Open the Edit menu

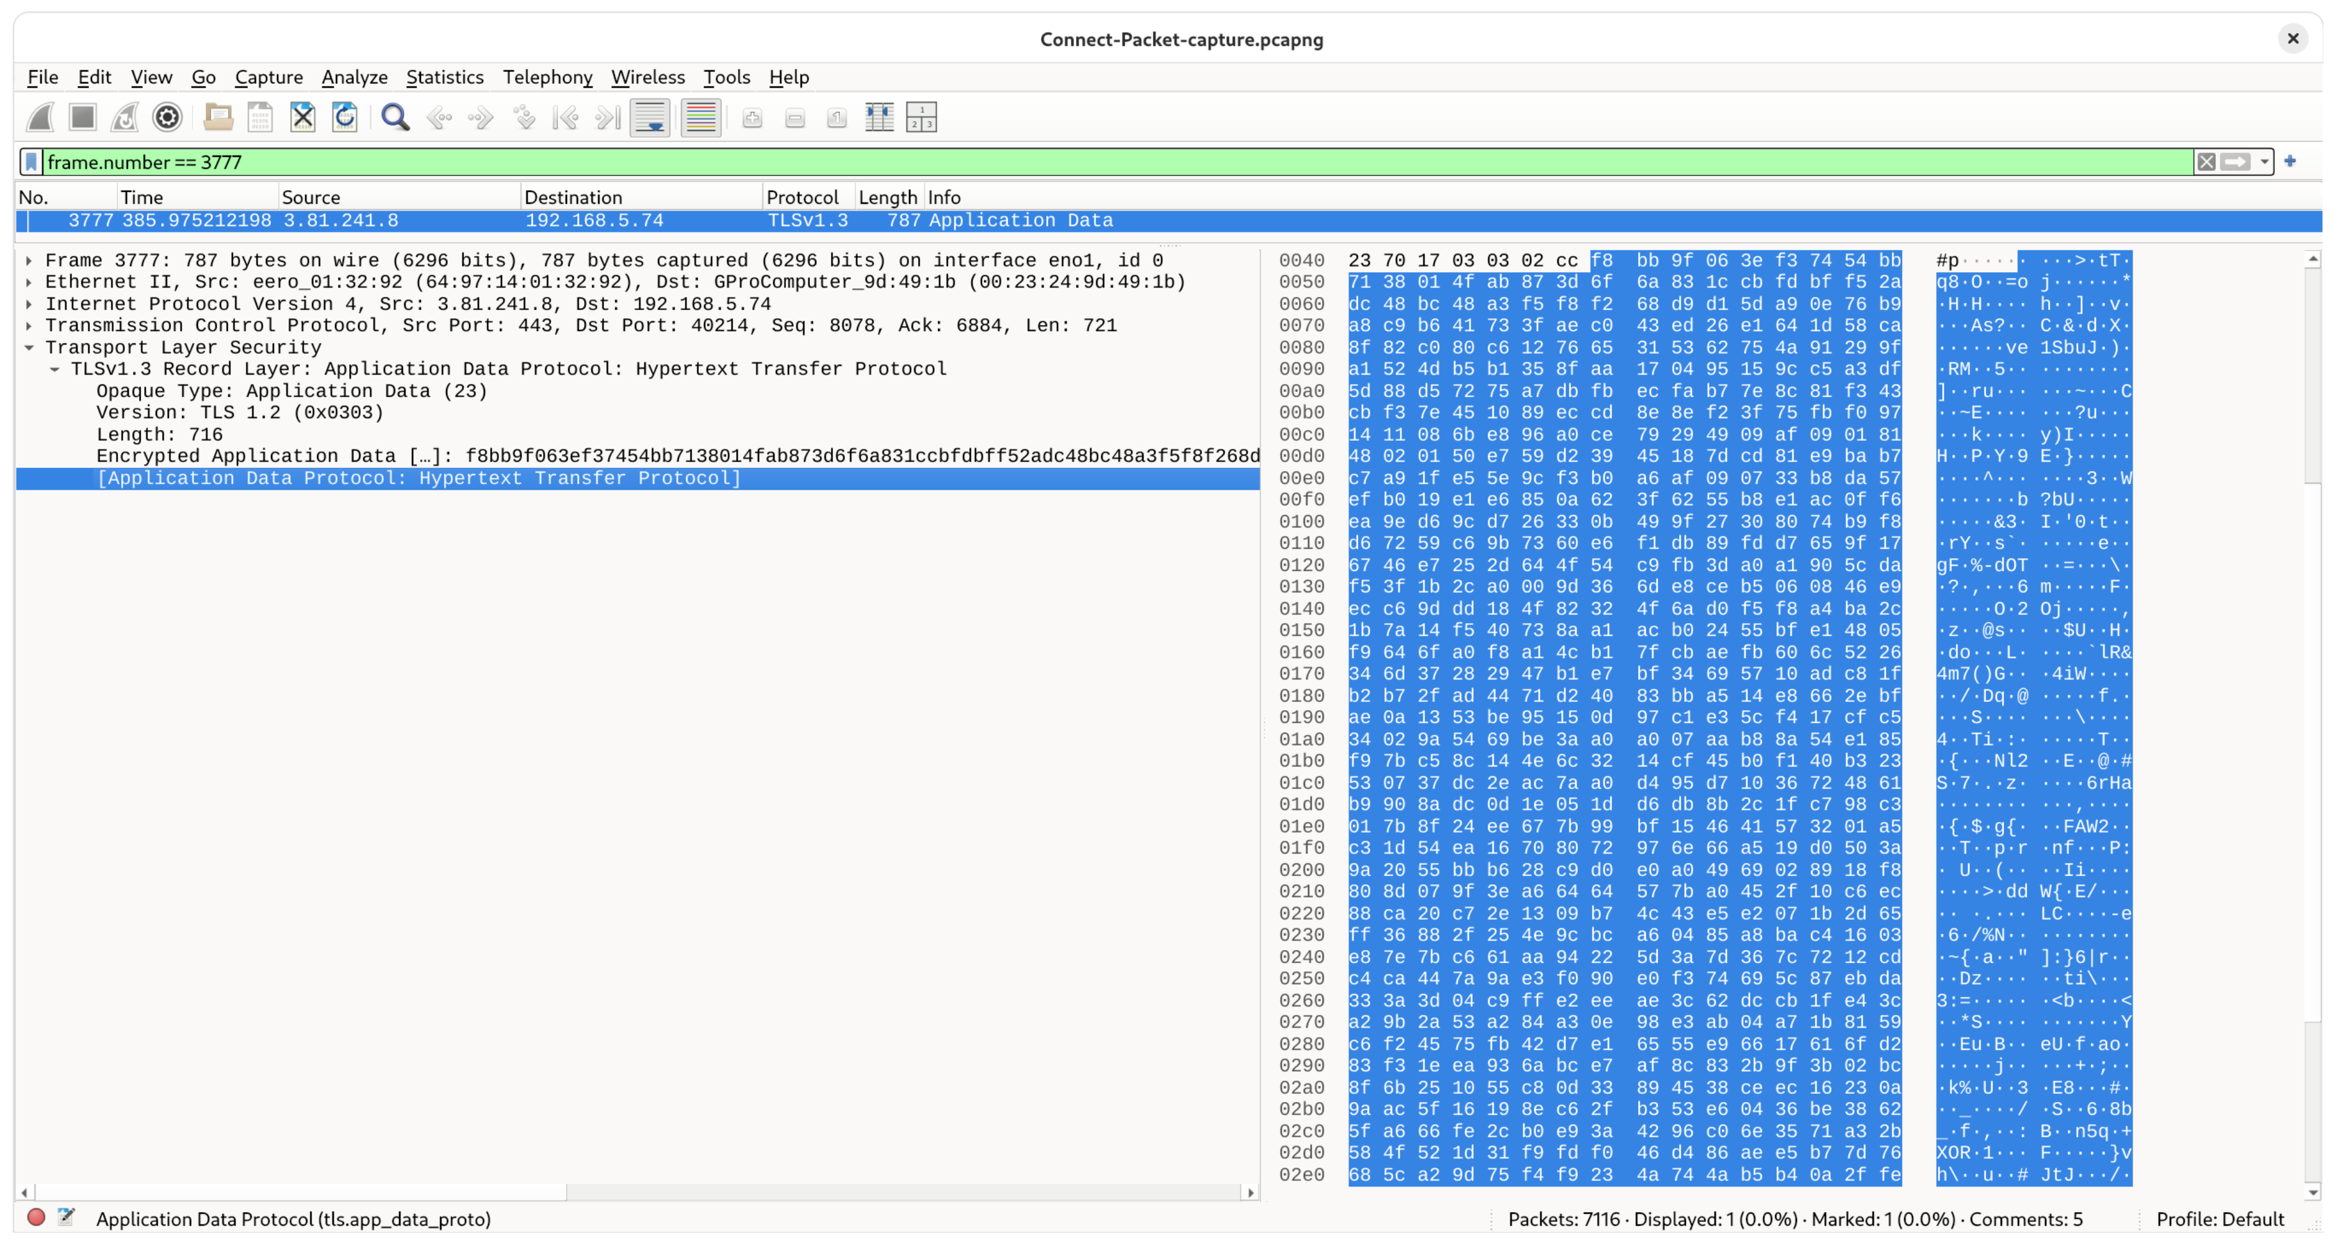point(94,77)
